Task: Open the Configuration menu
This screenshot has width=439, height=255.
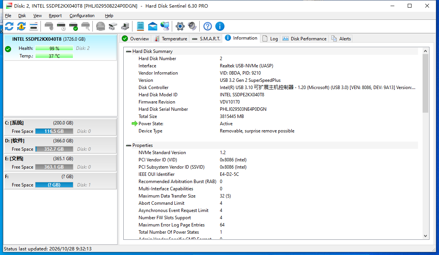Action: pyautogui.click(x=82, y=16)
